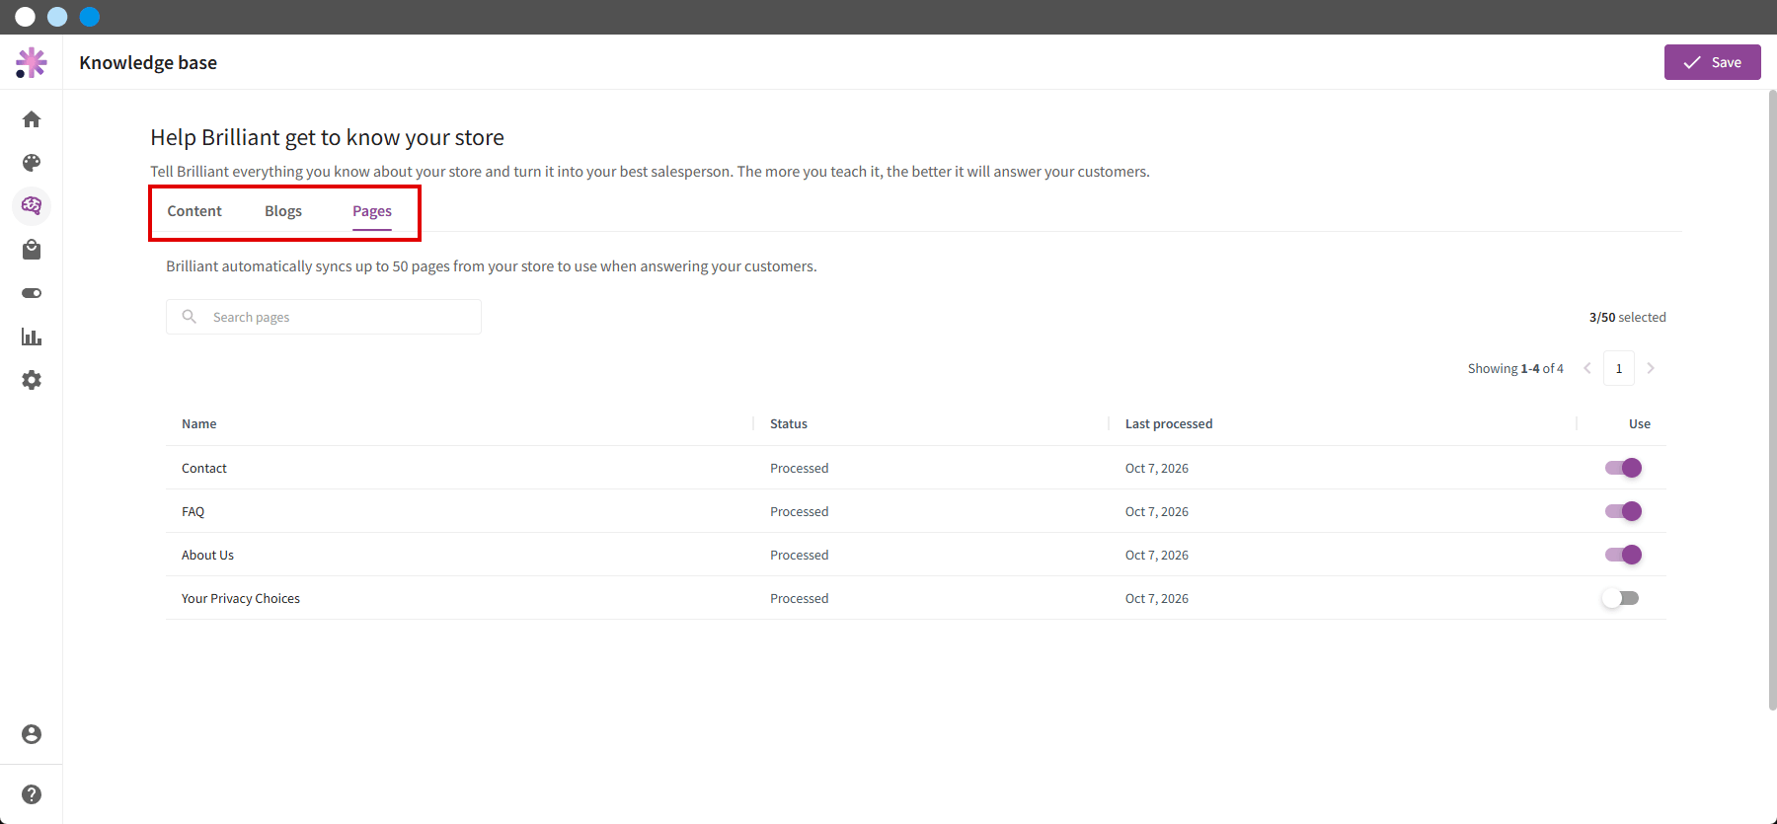Screen dimensions: 1777x824
Task: Click the magnifier icon in search box
Action: click(x=190, y=317)
